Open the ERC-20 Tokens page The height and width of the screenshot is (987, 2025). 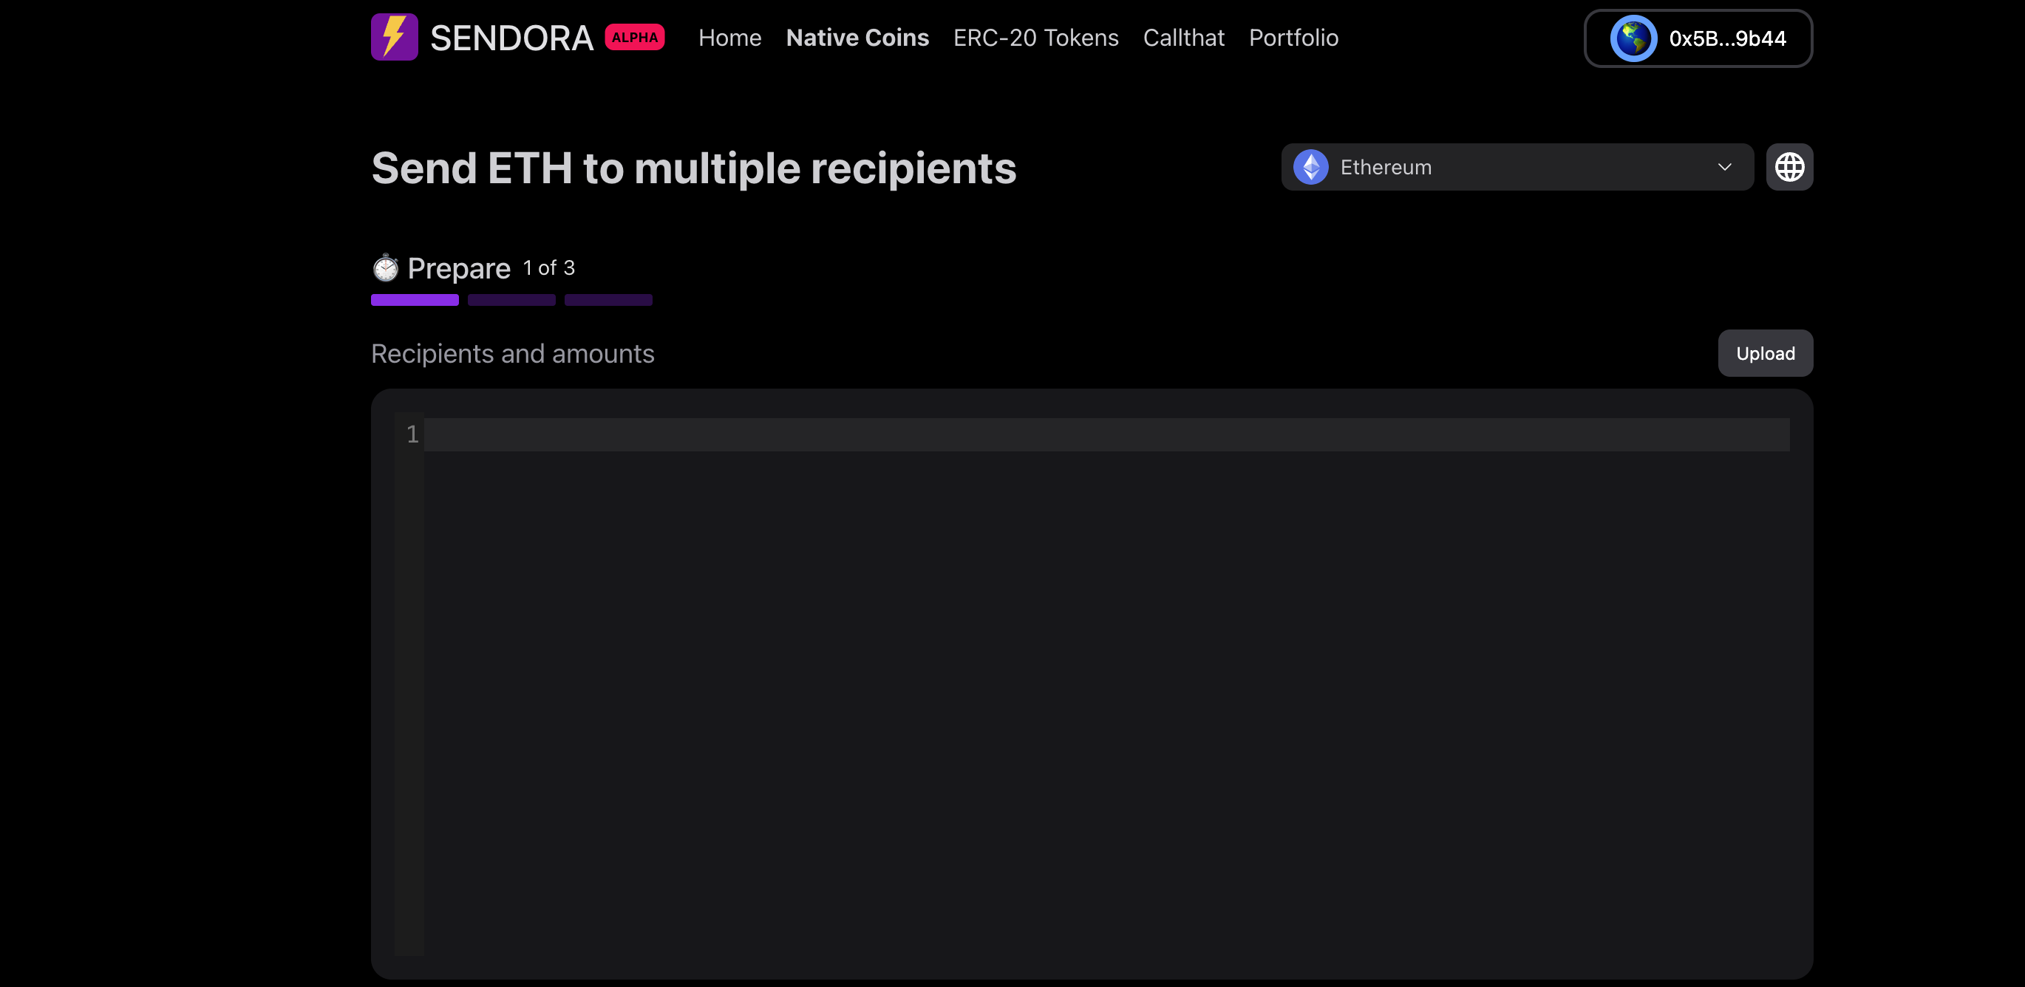click(x=1035, y=38)
